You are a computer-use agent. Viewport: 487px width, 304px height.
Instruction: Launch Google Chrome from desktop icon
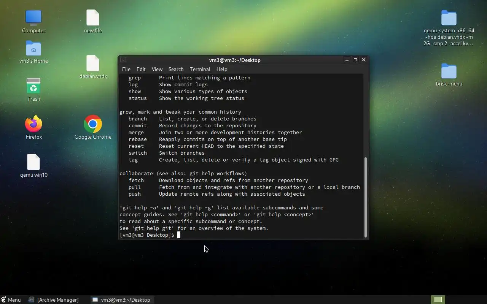[93, 128]
